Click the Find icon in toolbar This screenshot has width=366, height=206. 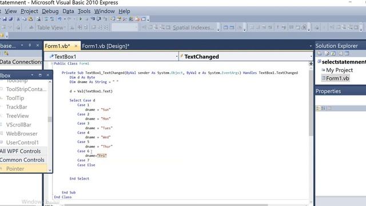point(38,19)
